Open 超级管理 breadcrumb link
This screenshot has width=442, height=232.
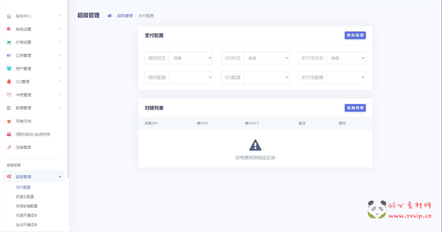point(125,16)
